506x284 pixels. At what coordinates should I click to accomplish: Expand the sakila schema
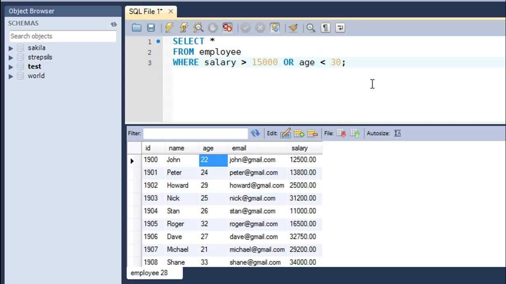(x=11, y=48)
